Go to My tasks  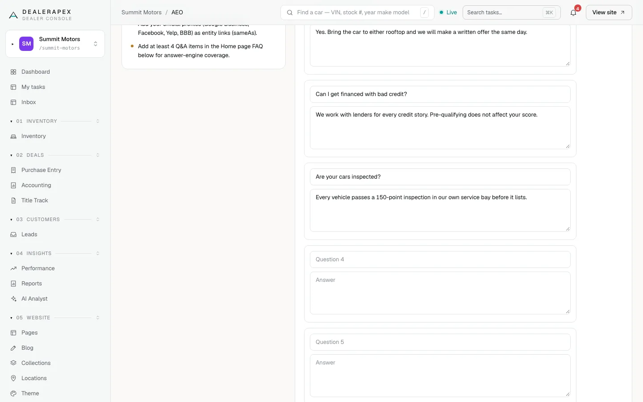(x=55, y=87)
